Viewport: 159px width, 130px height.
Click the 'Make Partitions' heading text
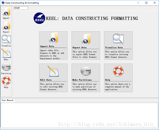[82, 80]
